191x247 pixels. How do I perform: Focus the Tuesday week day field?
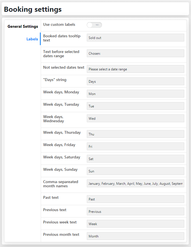click(135, 106)
